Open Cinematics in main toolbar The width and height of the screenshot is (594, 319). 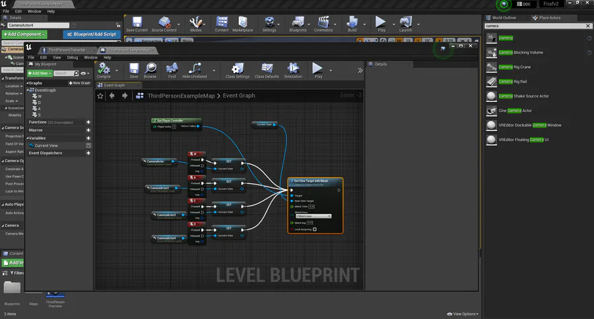tap(323, 24)
